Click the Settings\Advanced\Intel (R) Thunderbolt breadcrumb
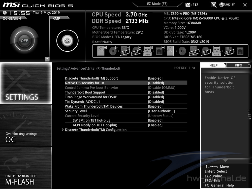Viewport: 252px width, 189px height. [x=88, y=69]
